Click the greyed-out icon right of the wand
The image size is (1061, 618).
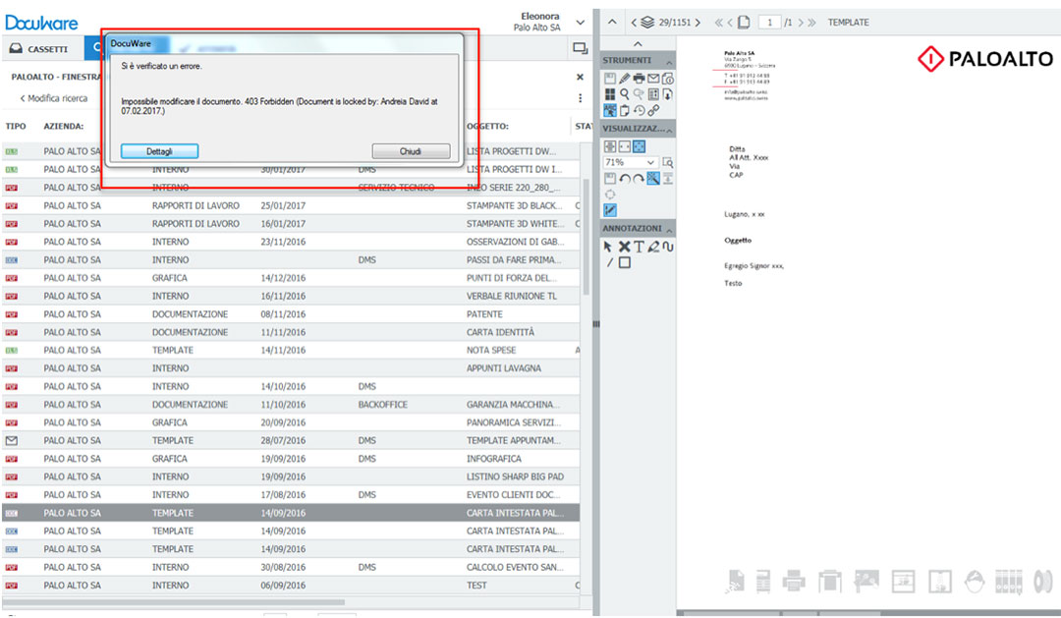[668, 179]
